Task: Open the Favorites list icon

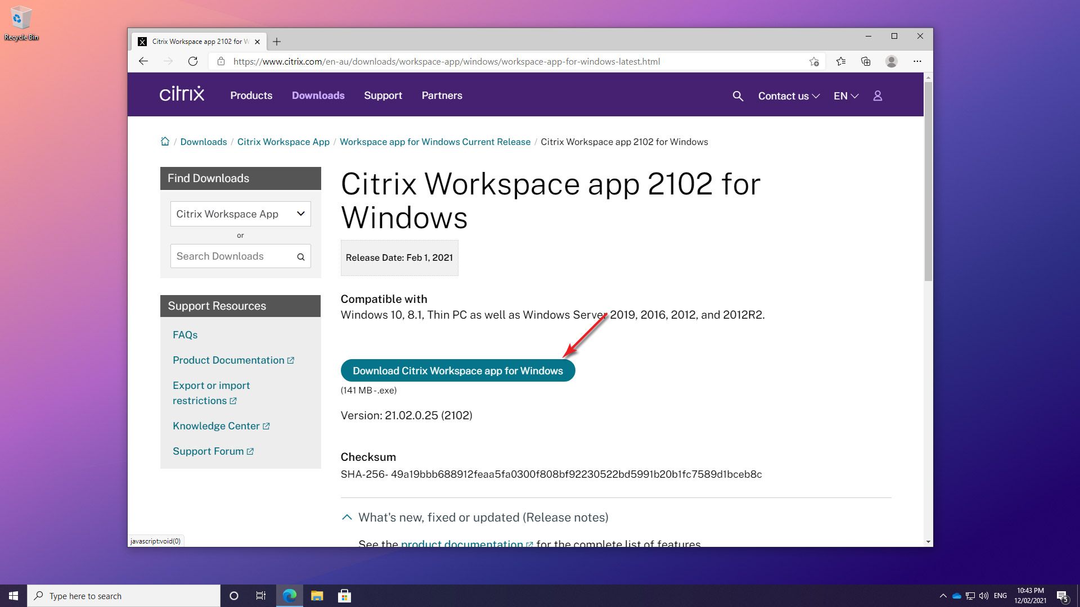Action: click(x=840, y=61)
